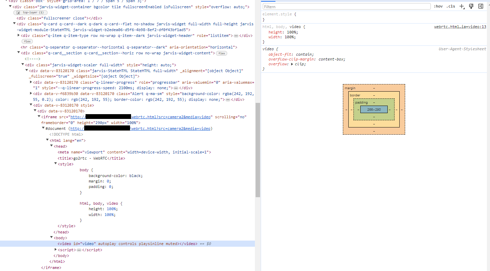Expand the script element node

(55, 249)
